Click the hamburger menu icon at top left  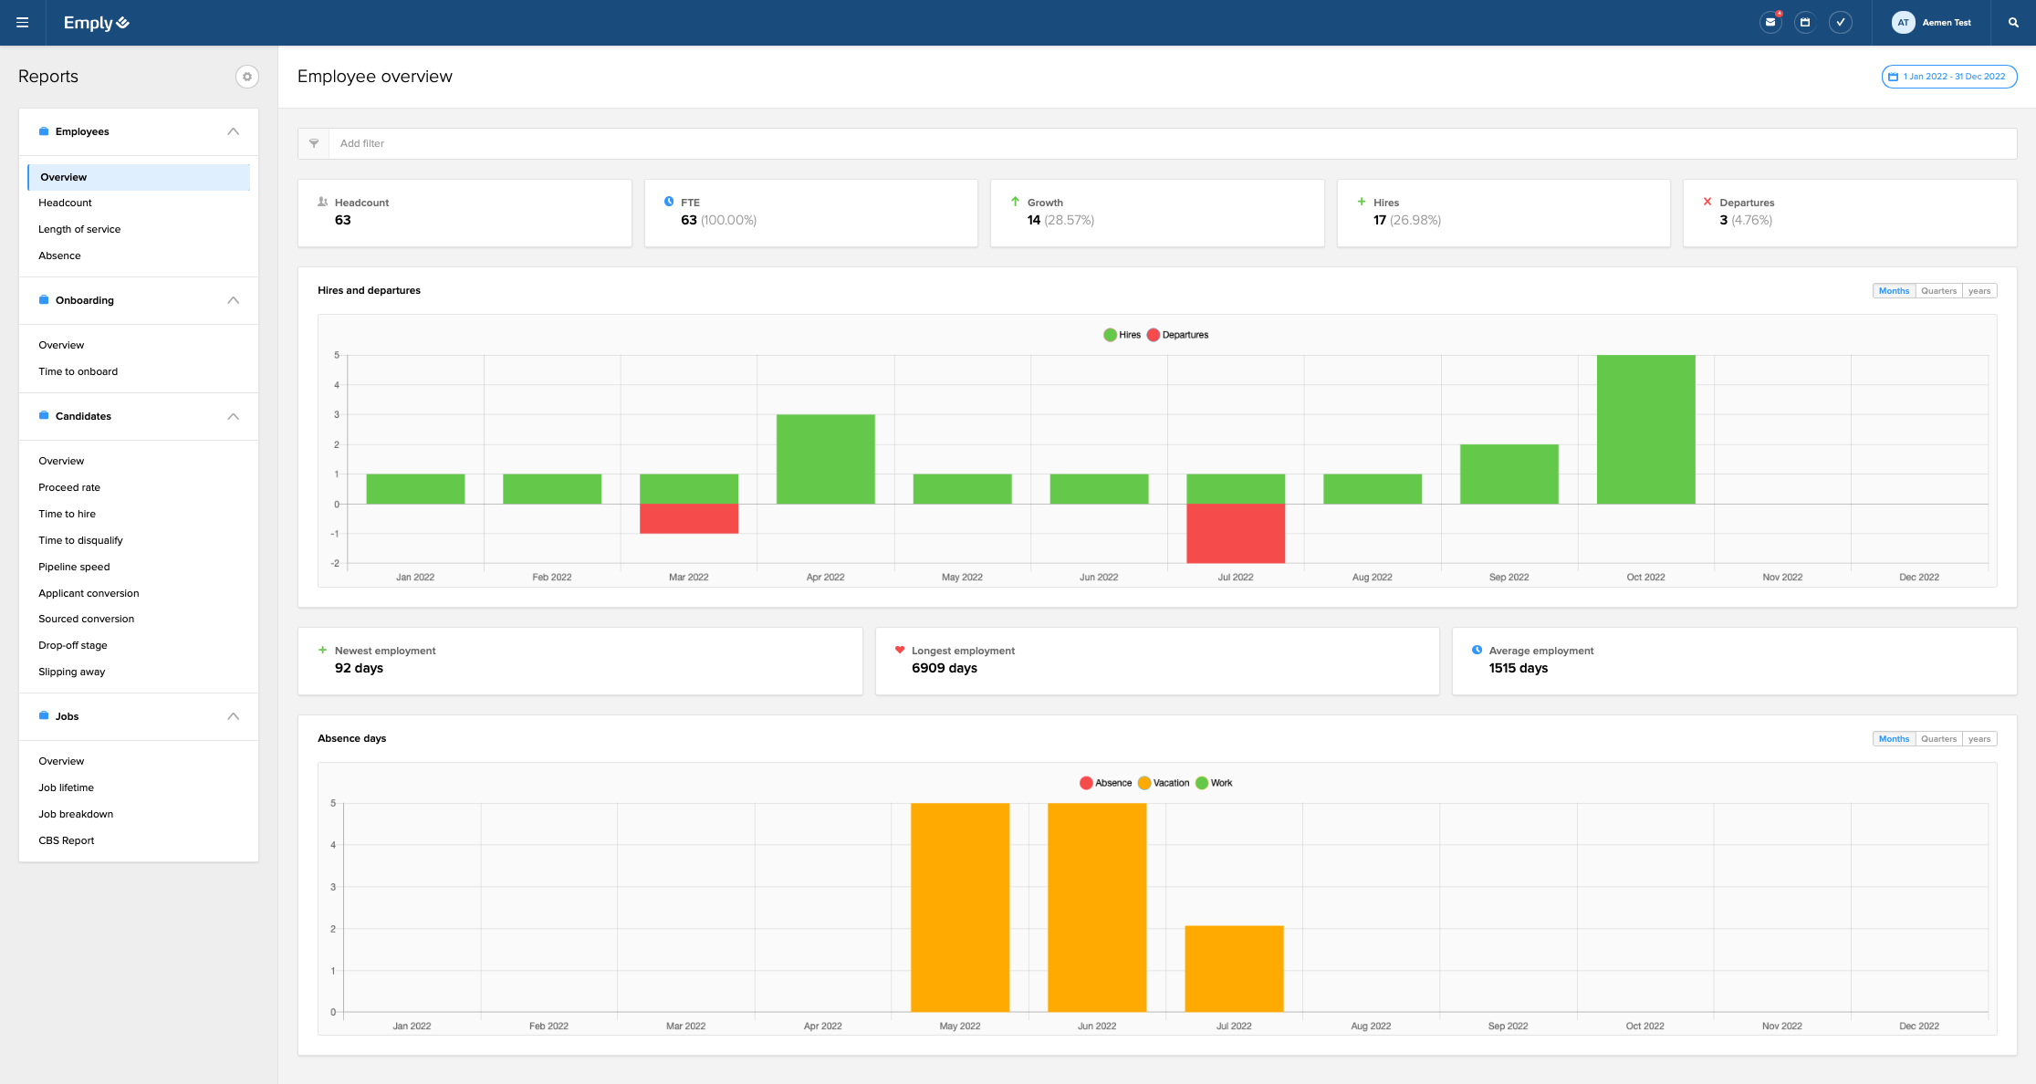[22, 22]
